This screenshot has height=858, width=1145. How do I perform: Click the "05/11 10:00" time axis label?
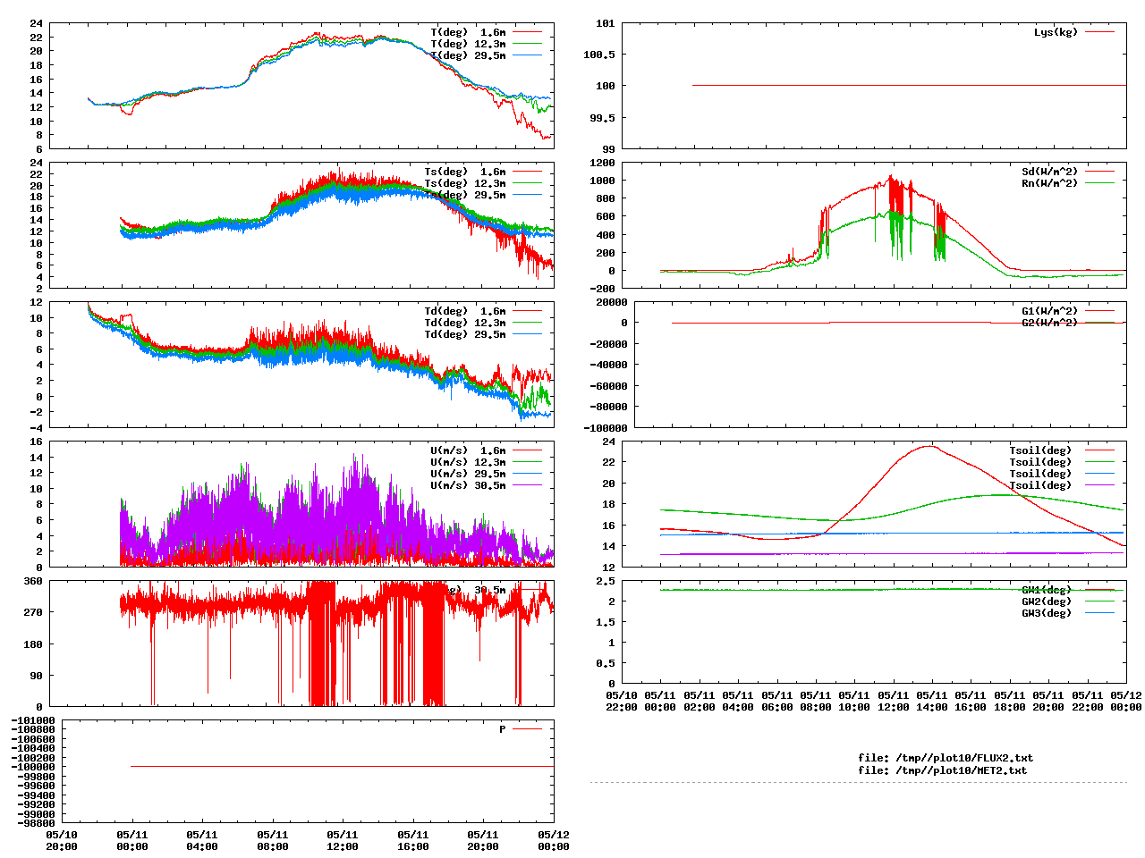(x=854, y=701)
